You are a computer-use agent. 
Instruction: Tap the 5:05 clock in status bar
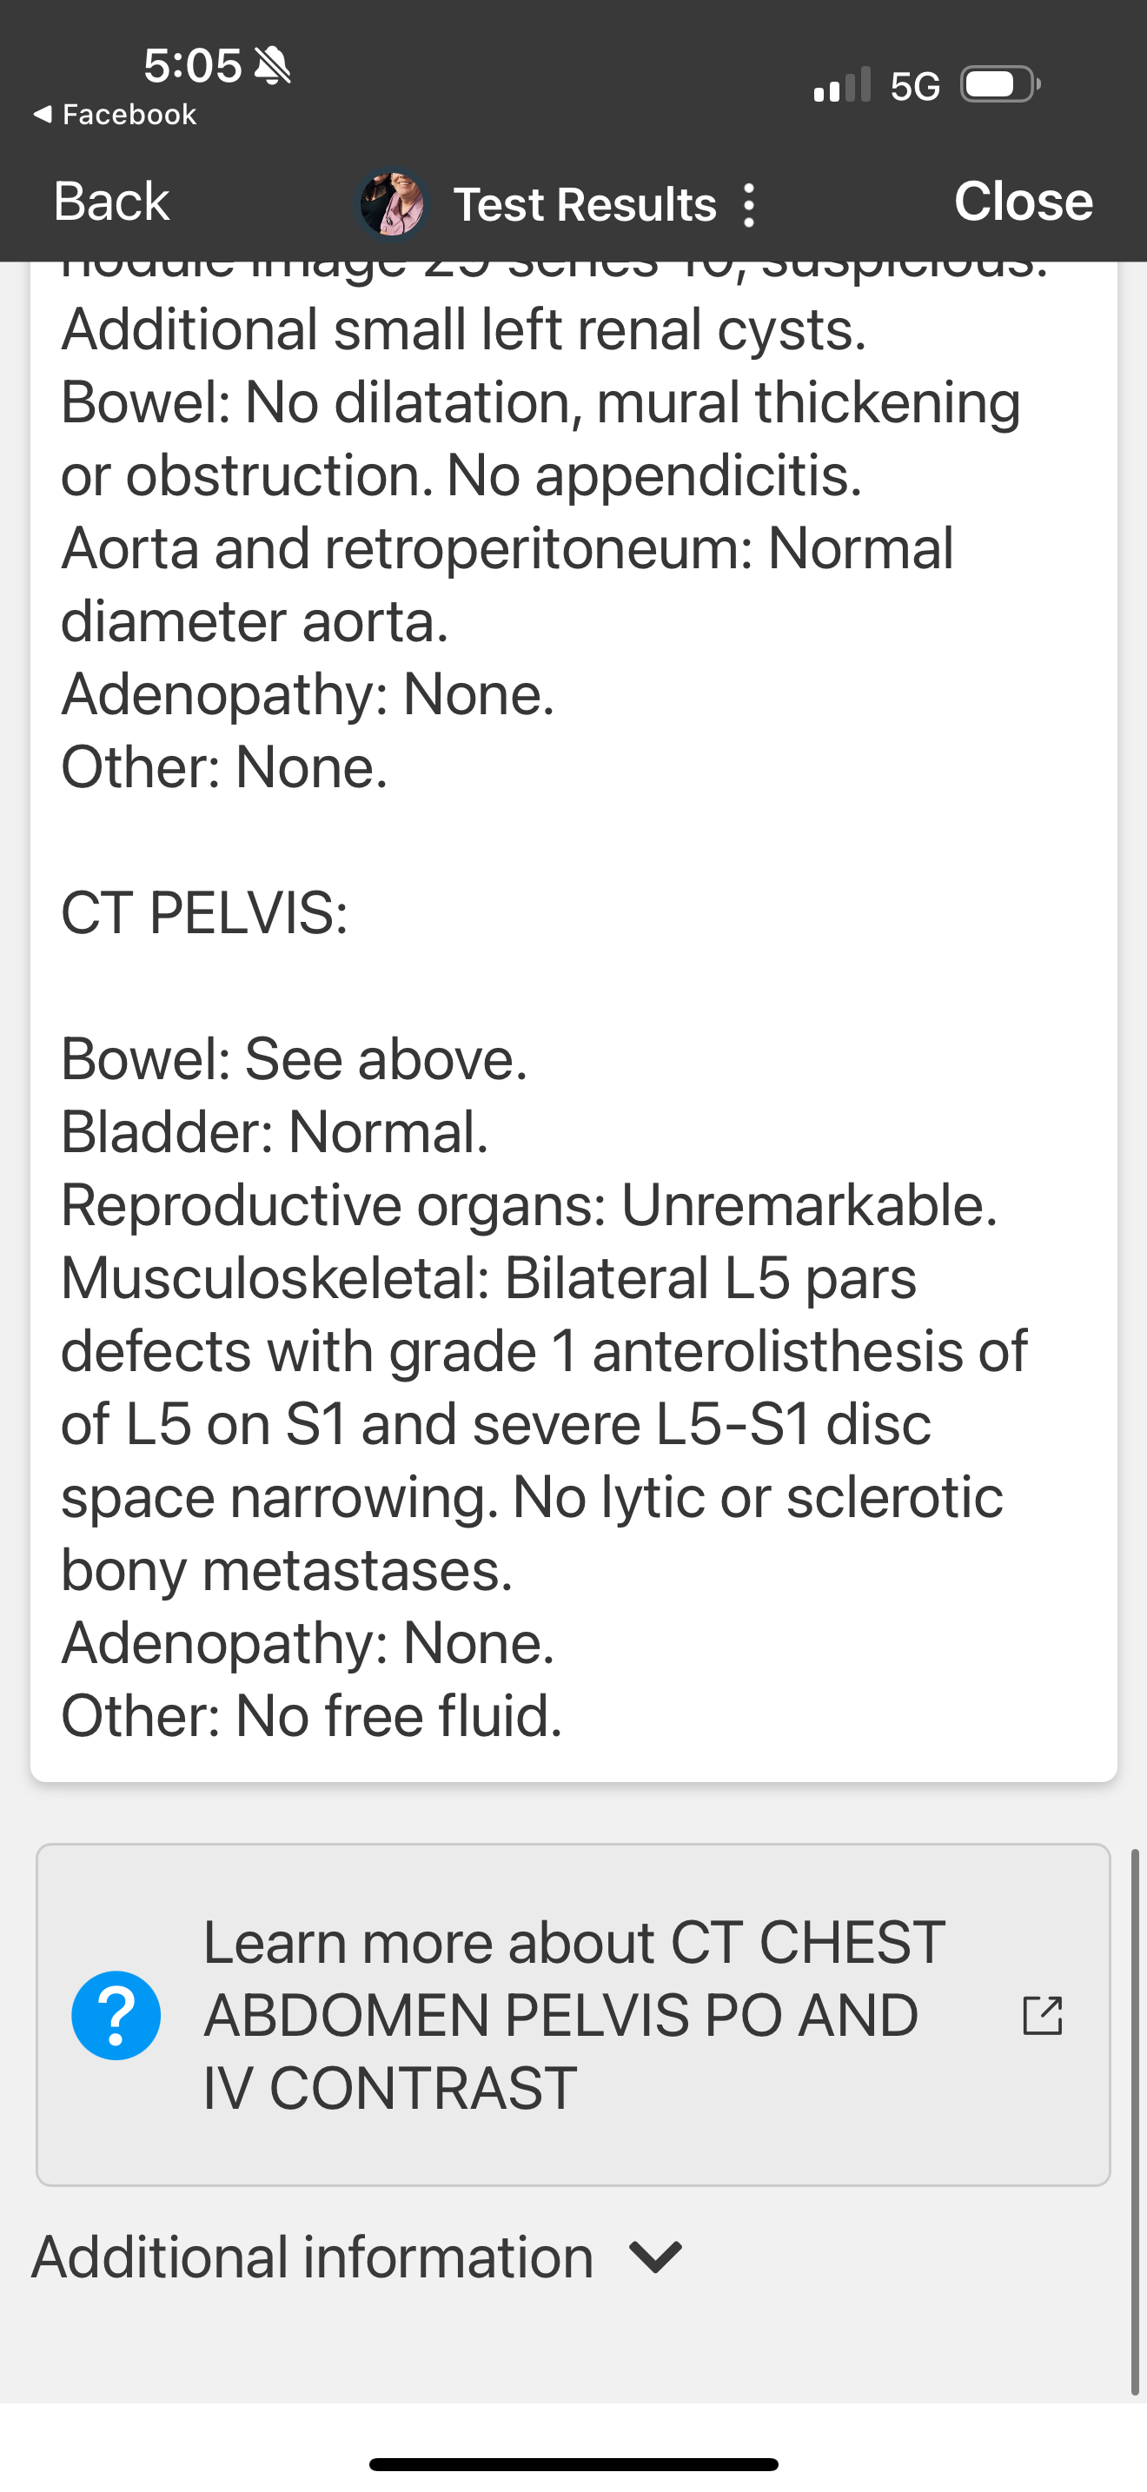[192, 66]
